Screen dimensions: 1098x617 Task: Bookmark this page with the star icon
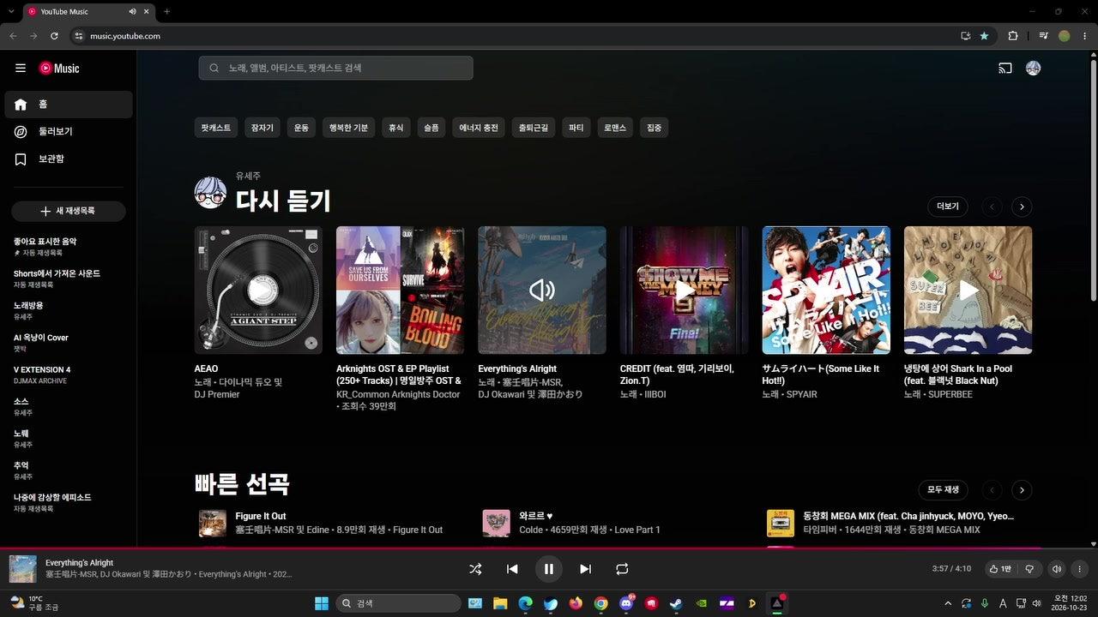[984, 36]
